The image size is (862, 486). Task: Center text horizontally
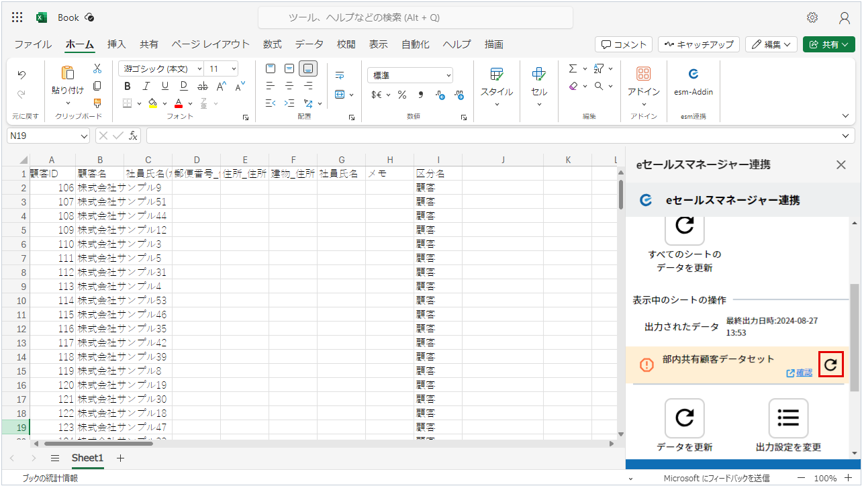point(289,86)
